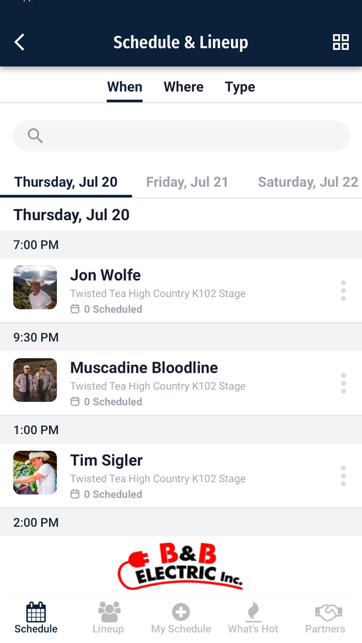Image resolution: width=362 pixels, height=643 pixels.
Task: Open options menu for Tim Sigler
Action: pos(343,476)
